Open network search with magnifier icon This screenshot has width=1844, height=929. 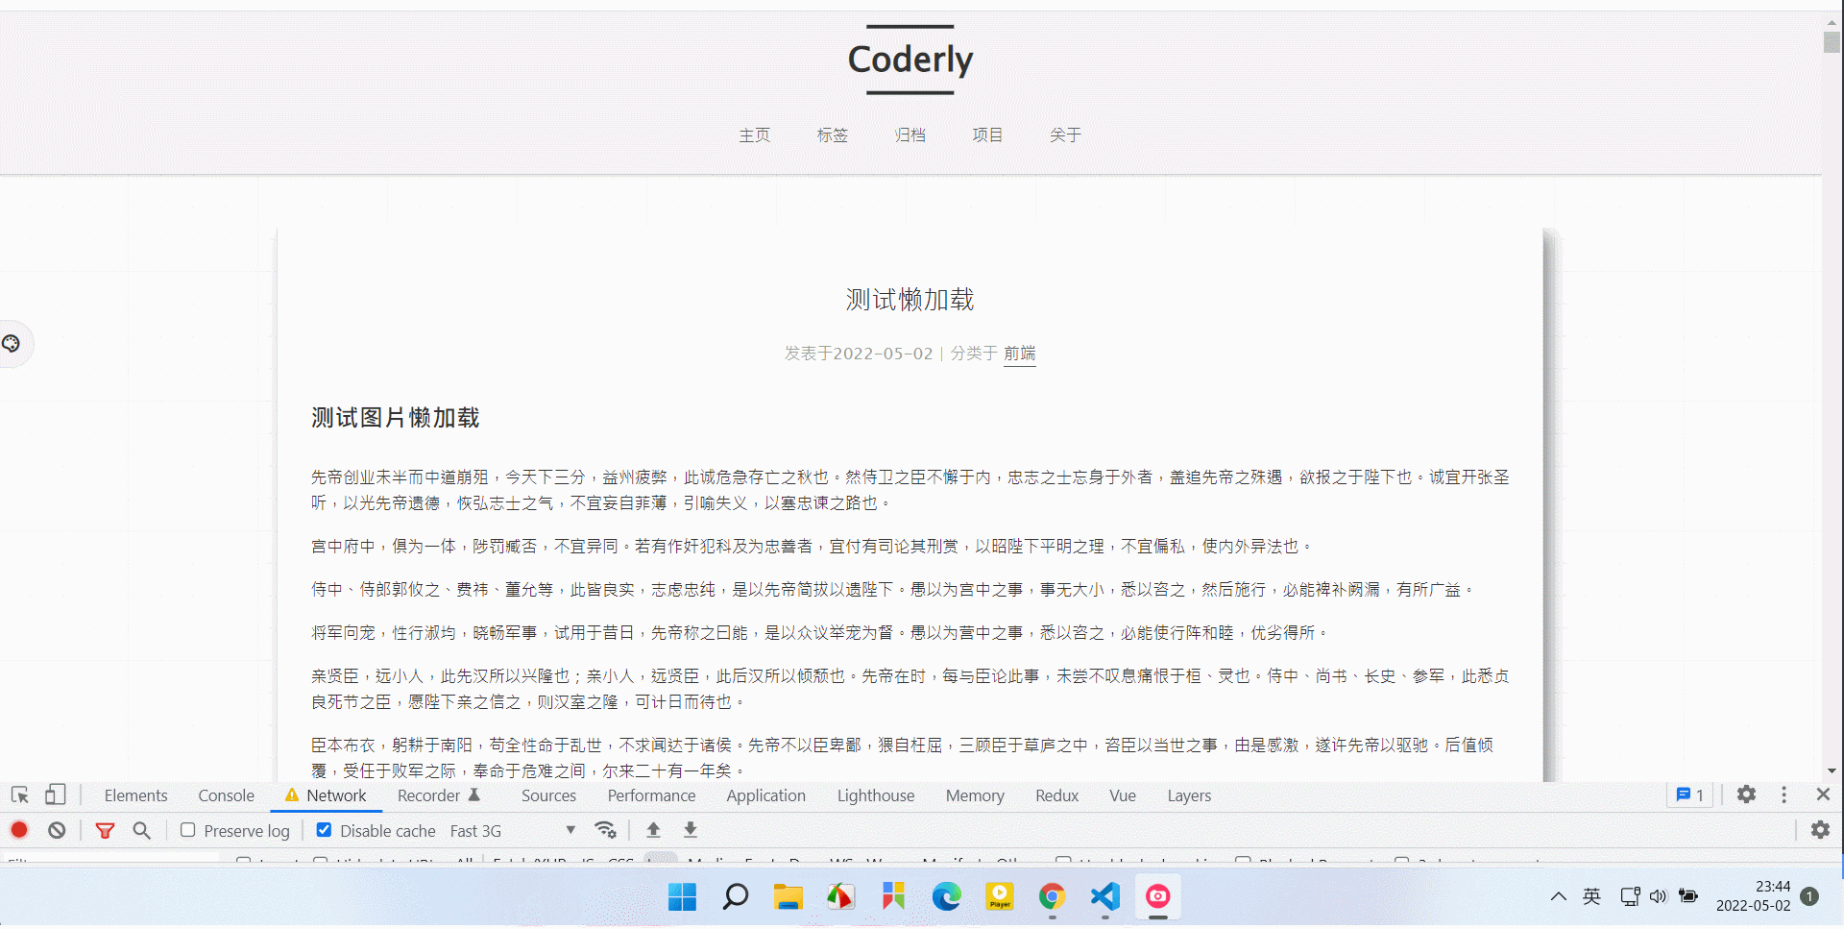(x=142, y=830)
